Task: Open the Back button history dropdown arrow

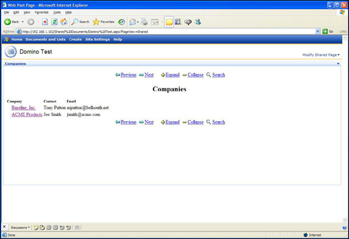Action: 23,22
